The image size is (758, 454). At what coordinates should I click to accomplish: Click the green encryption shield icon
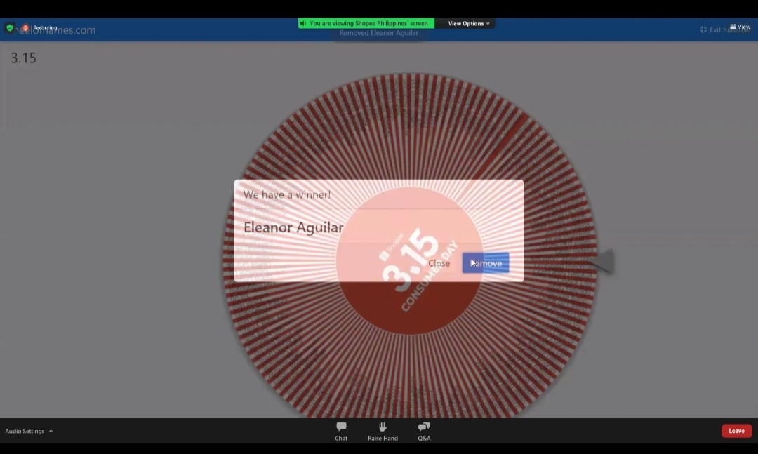click(10, 27)
